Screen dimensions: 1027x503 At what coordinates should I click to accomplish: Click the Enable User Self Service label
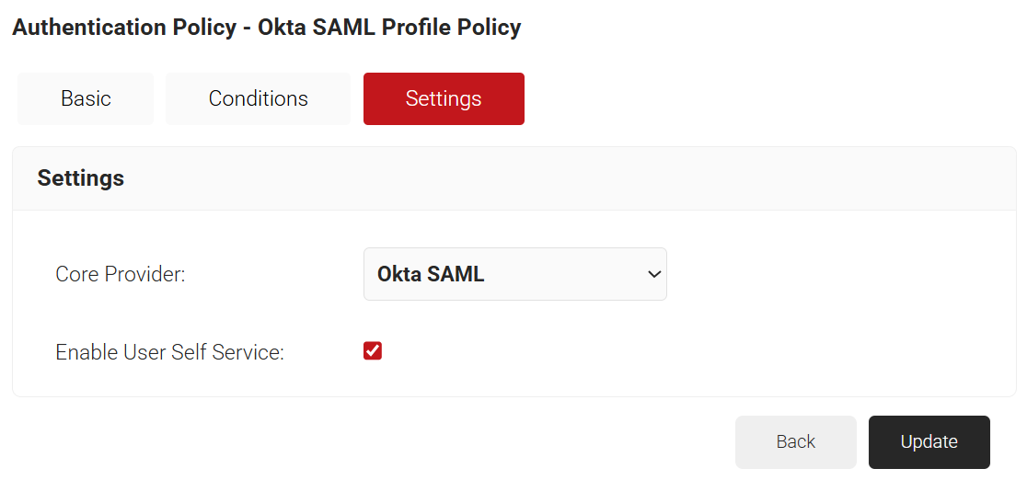pyautogui.click(x=169, y=352)
